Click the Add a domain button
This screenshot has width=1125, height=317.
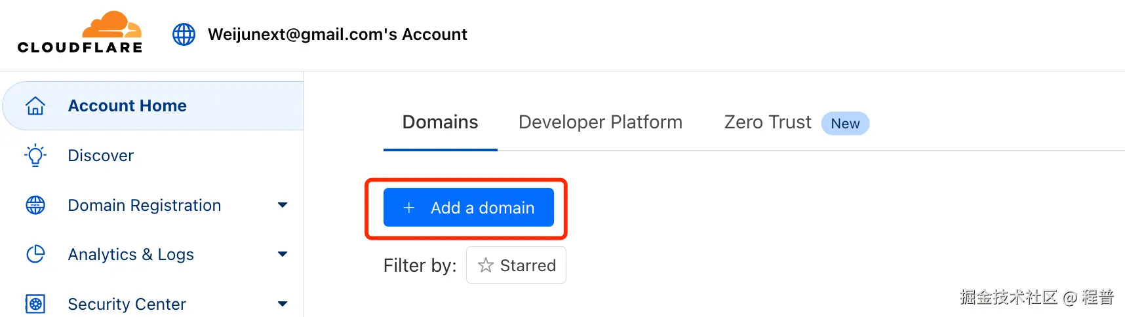pos(469,208)
